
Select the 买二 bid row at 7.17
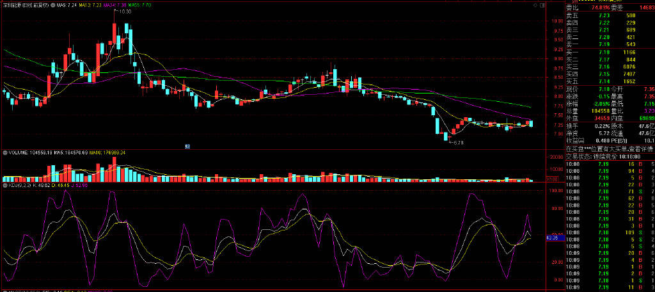(610, 60)
